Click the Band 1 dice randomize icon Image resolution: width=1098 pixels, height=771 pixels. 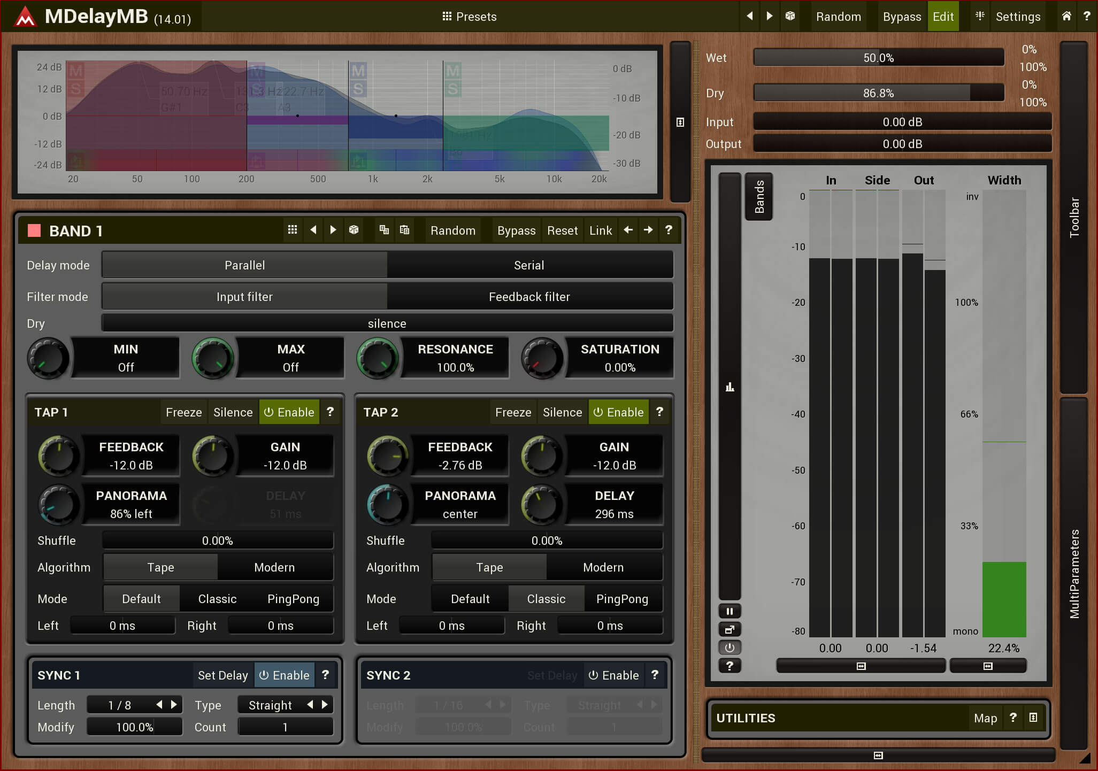pos(354,230)
